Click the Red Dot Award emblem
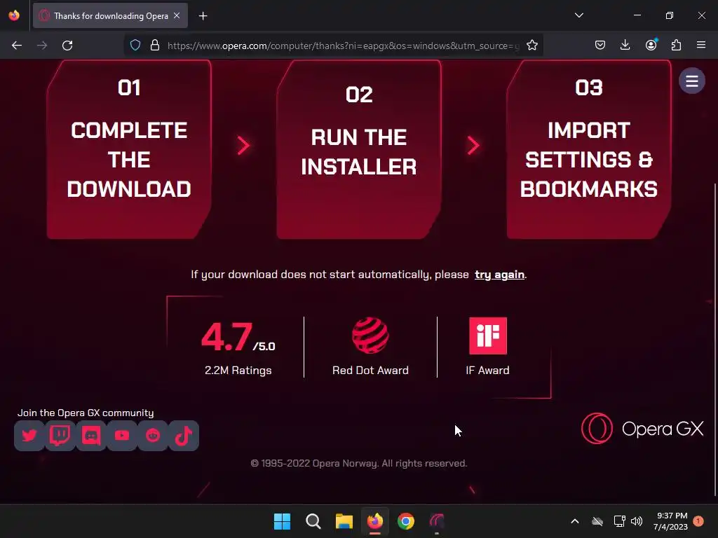This screenshot has width=718, height=538. [x=370, y=336]
